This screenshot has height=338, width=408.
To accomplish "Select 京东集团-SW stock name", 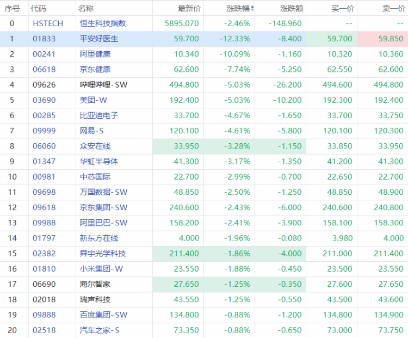I will click(x=103, y=207).
